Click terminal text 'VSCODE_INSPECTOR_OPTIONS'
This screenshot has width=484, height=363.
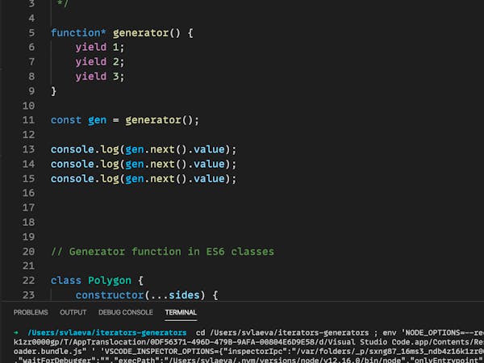tap(161, 351)
